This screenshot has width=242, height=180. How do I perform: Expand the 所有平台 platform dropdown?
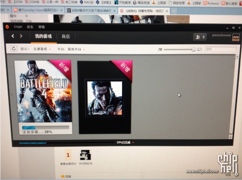(x=76, y=49)
